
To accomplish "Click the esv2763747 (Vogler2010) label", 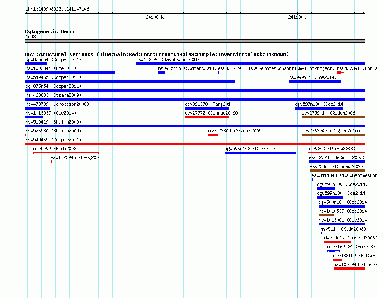I will [331, 131].
